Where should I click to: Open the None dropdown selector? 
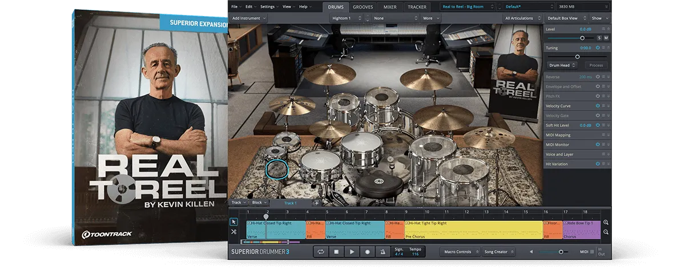[395, 18]
